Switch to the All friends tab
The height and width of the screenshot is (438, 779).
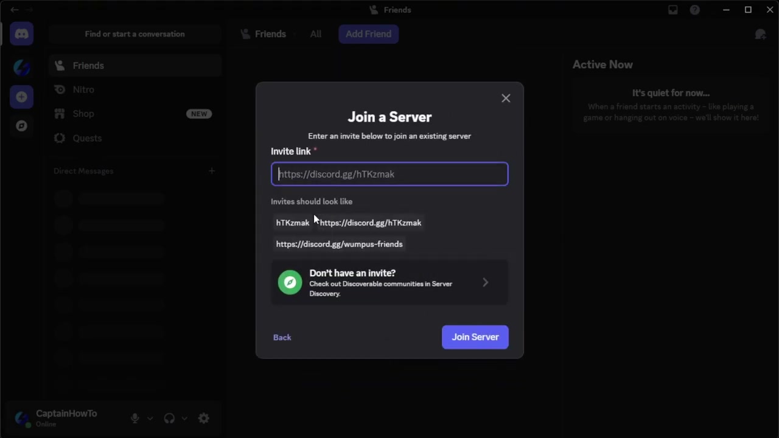pos(315,34)
